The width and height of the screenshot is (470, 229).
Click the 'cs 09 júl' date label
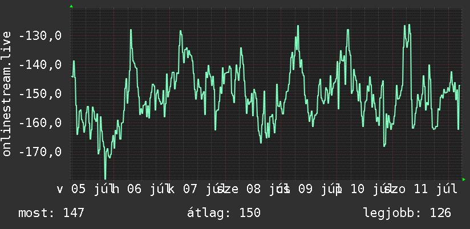[x=309, y=190]
